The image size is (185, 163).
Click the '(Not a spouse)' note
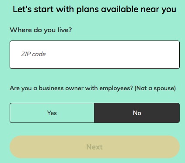point(155,88)
